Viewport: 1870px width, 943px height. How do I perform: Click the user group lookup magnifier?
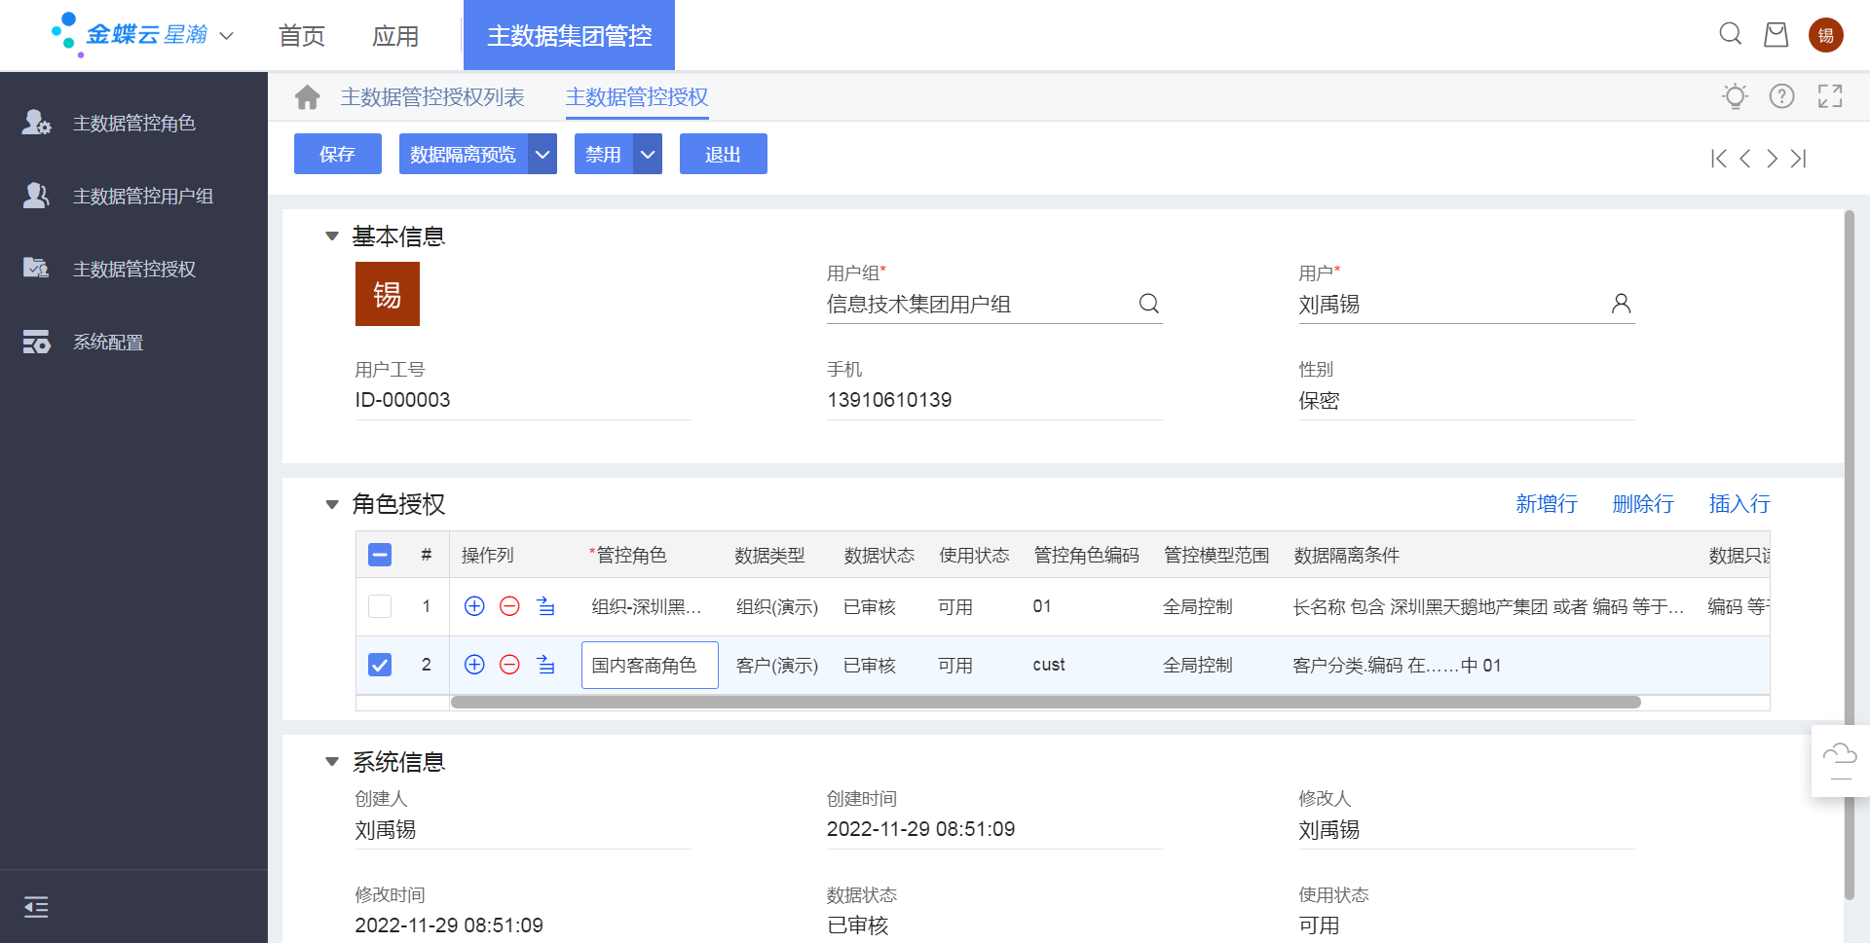tap(1149, 304)
